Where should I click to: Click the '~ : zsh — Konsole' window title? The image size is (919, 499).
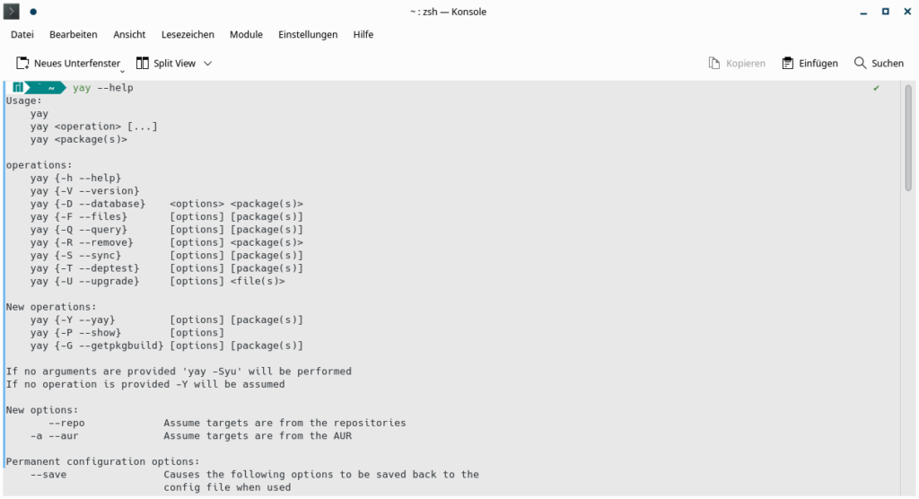449,12
